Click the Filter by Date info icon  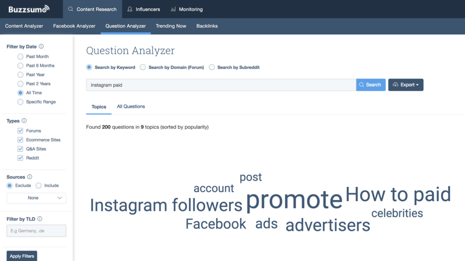pyautogui.click(x=41, y=47)
